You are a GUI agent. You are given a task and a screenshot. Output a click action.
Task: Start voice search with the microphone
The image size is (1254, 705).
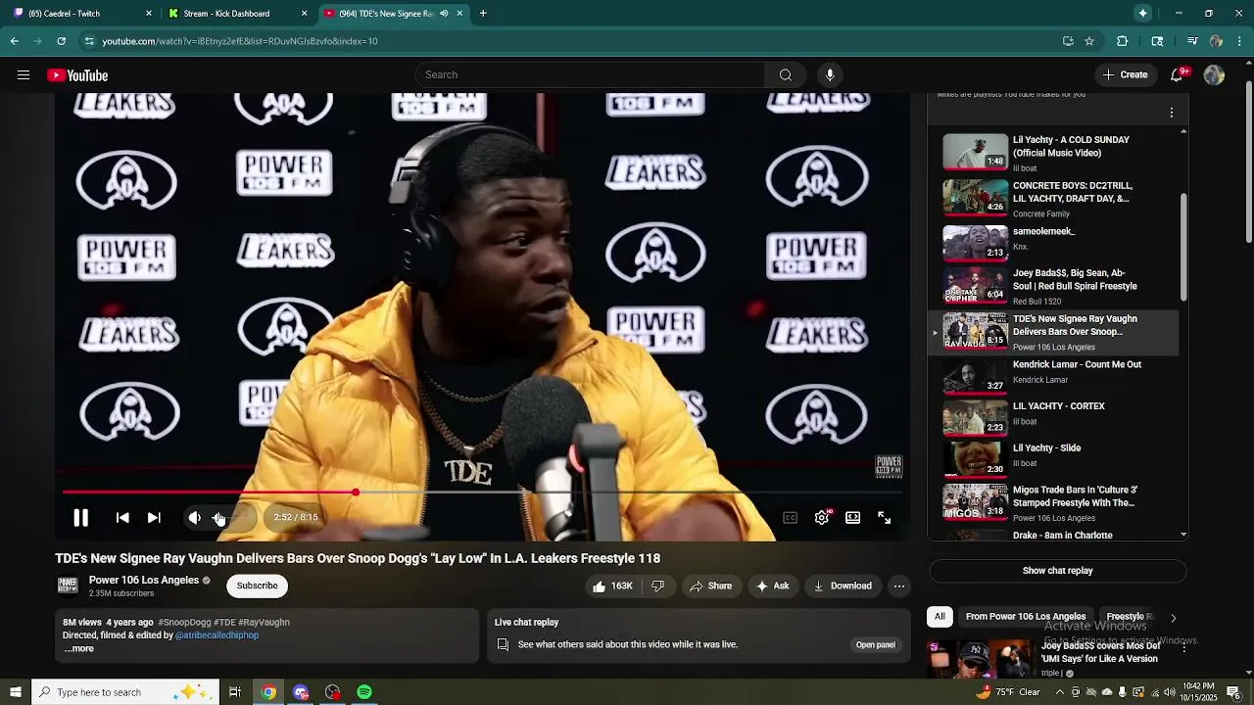tap(830, 75)
